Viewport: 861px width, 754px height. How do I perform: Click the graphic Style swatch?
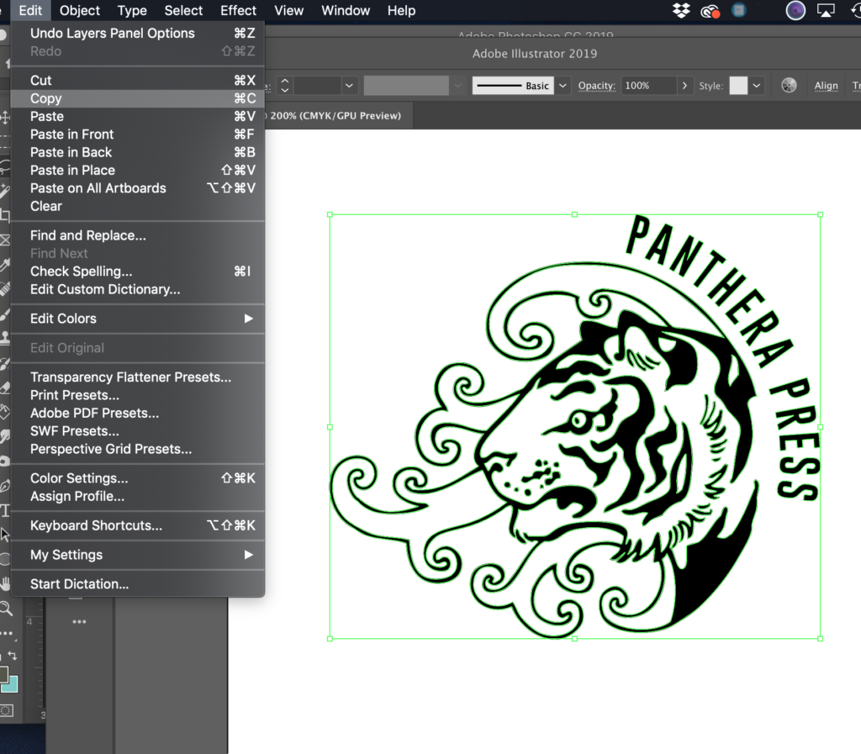[738, 86]
